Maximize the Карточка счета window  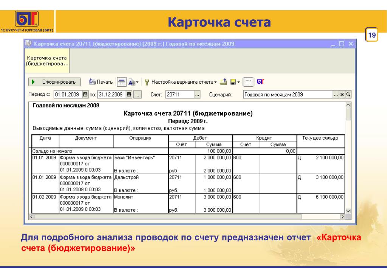tap(342, 44)
